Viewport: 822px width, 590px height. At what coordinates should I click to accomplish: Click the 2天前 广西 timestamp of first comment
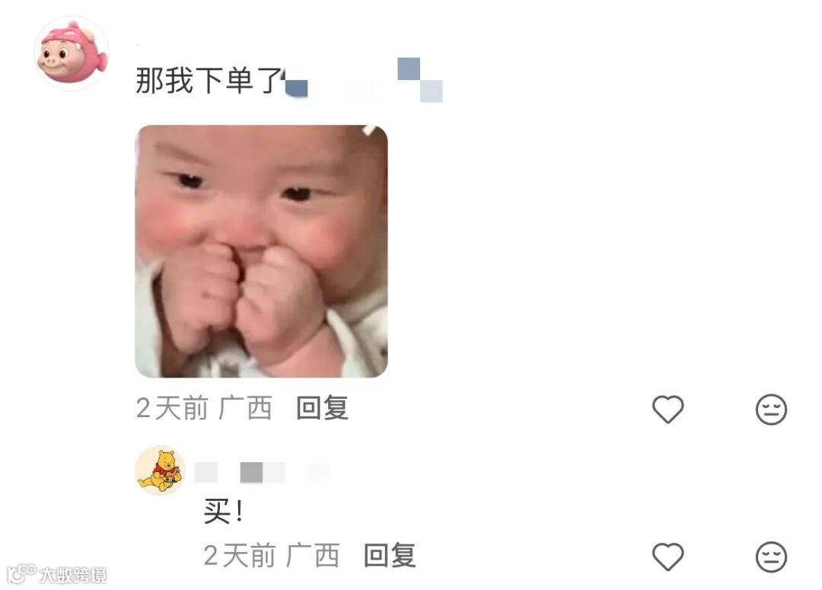pos(204,408)
